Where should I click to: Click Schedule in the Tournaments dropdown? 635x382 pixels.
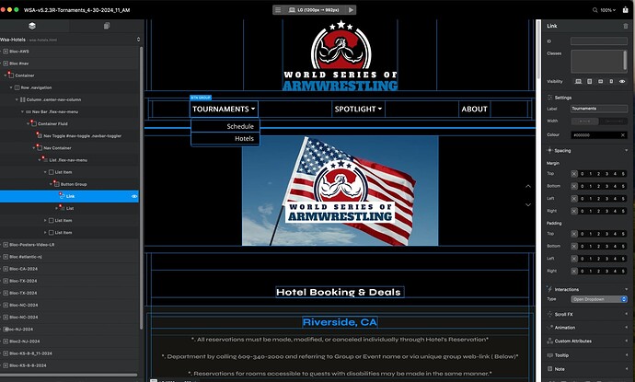coord(239,126)
